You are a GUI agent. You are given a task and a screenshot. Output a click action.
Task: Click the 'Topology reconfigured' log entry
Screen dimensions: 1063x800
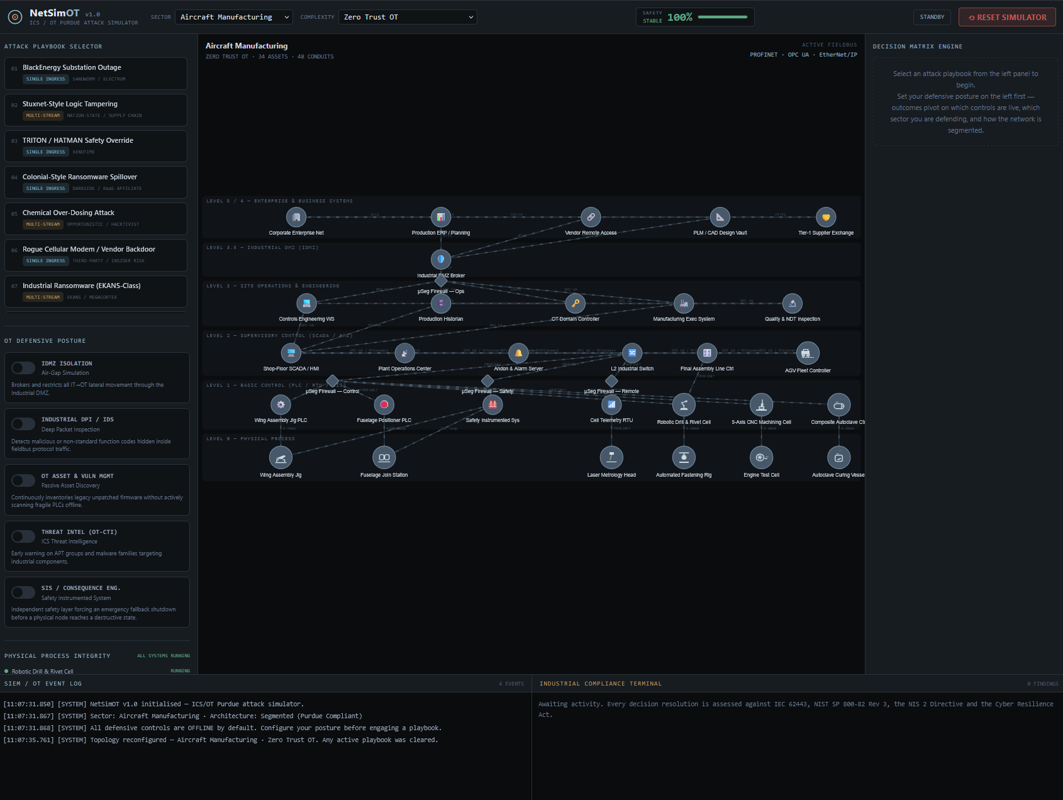point(221,740)
